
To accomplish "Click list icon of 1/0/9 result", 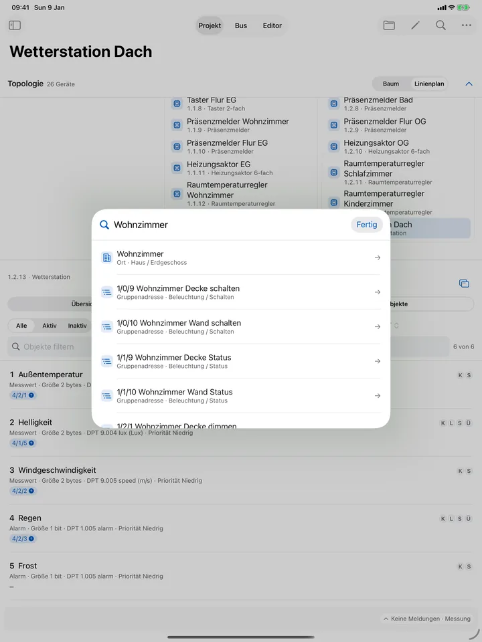I will coord(106,292).
